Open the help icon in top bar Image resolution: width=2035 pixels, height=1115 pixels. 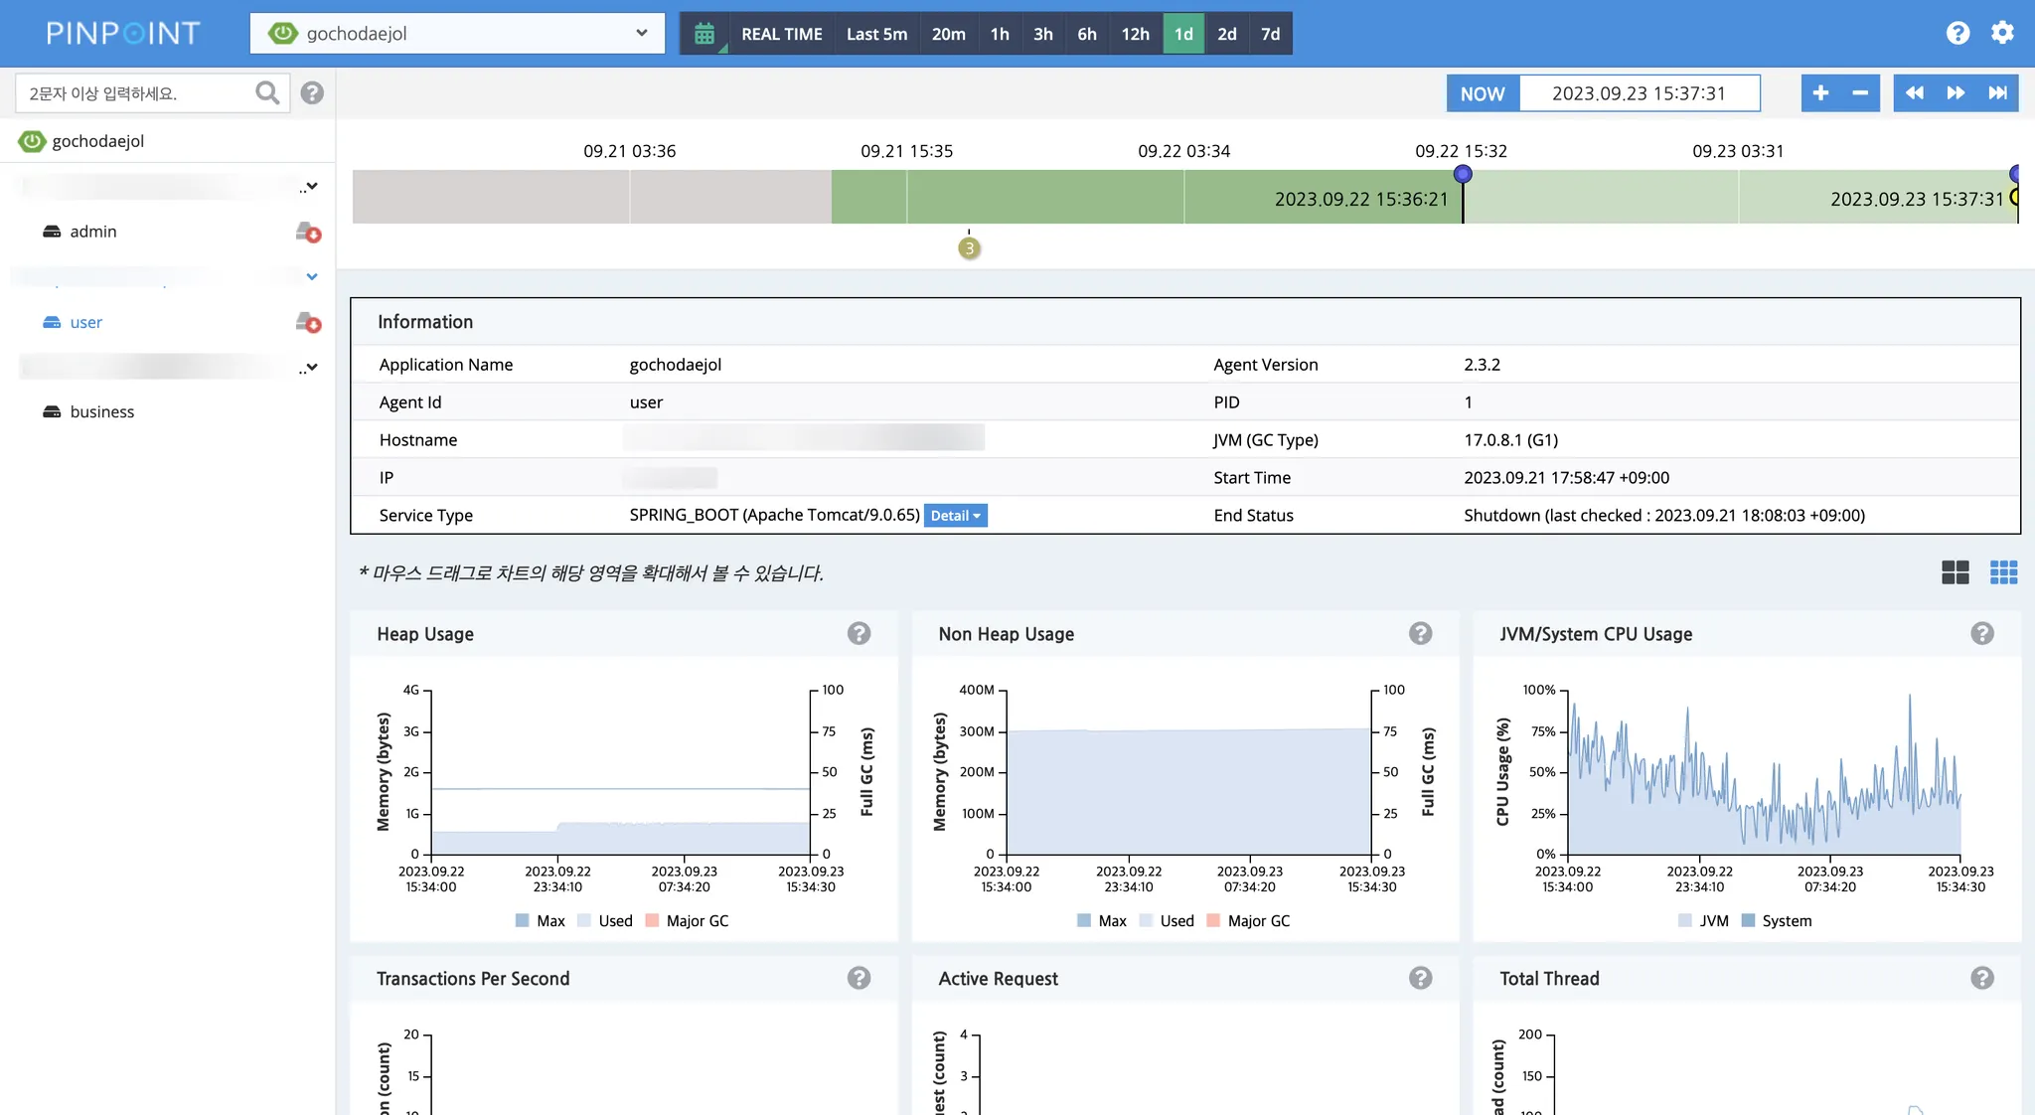pos(1957,33)
